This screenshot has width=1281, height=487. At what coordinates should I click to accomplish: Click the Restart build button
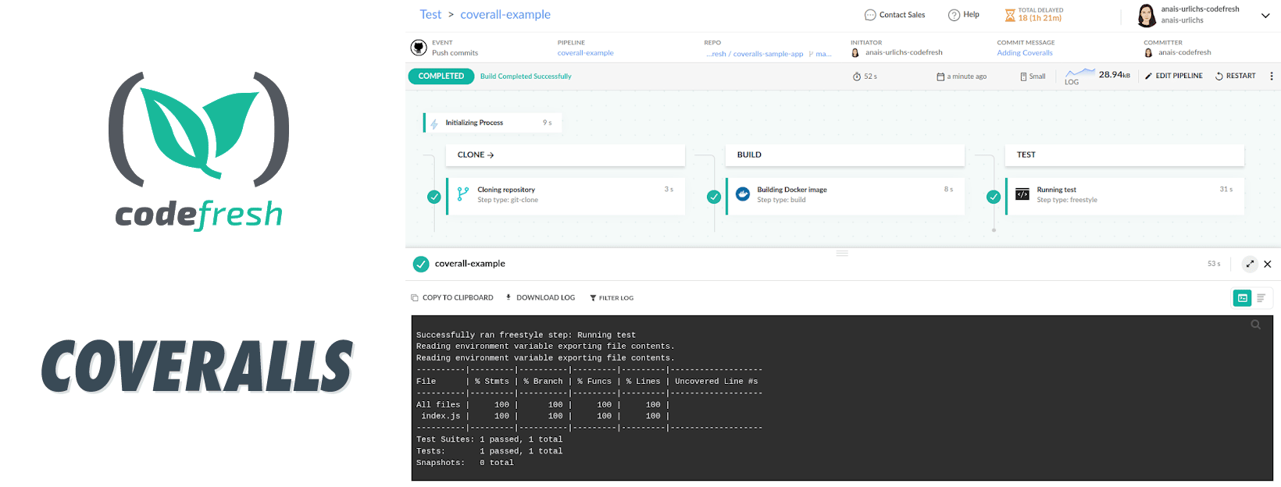(1236, 76)
